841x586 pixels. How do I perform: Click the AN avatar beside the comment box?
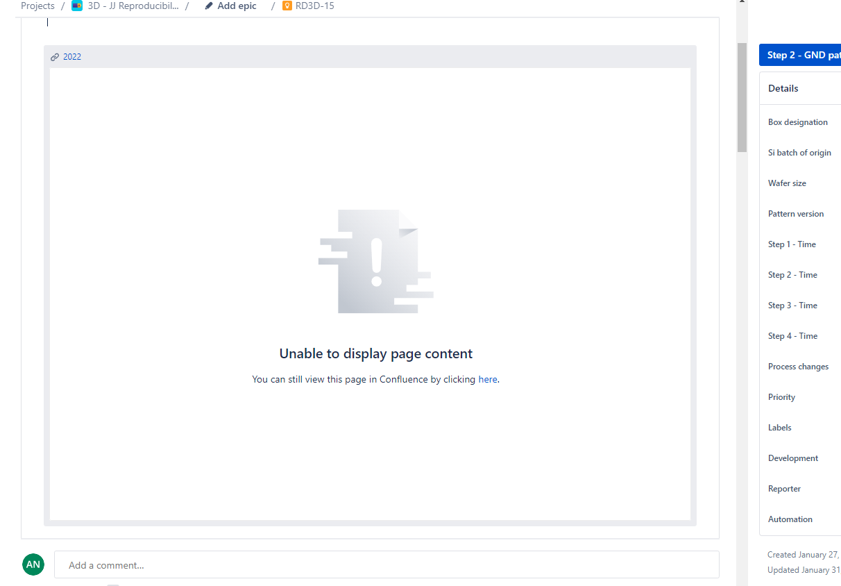click(33, 564)
